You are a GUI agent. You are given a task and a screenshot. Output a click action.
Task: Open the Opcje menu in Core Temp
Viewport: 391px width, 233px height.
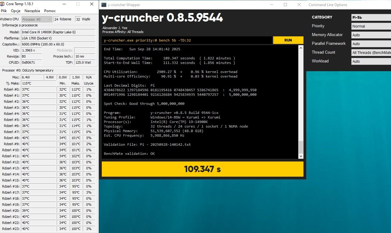(x=15, y=11)
